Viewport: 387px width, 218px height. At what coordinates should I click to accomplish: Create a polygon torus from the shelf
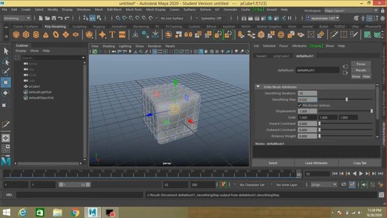point(56,35)
